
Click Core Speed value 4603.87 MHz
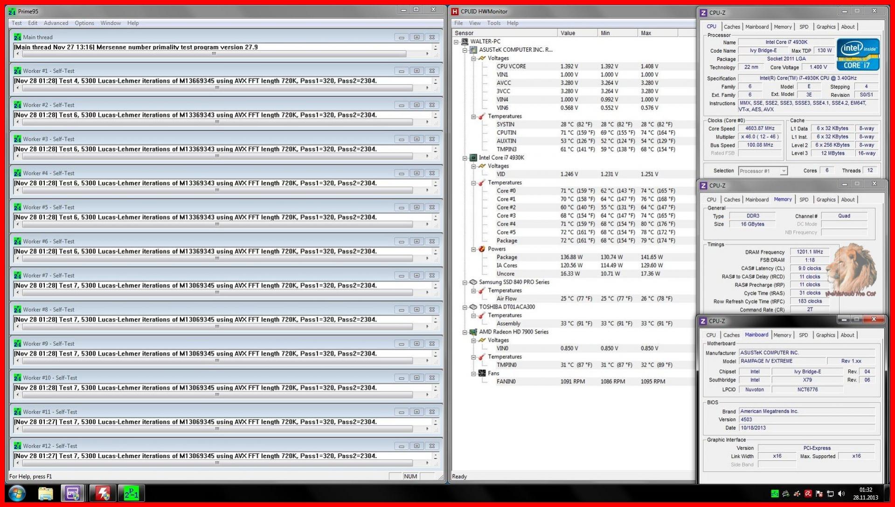(760, 129)
